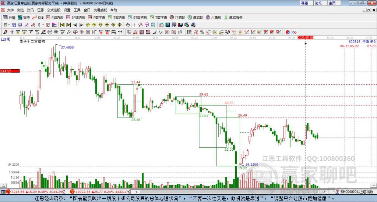Click the grid icon in status bar
The image size is (377, 202).
click(x=3, y=192)
